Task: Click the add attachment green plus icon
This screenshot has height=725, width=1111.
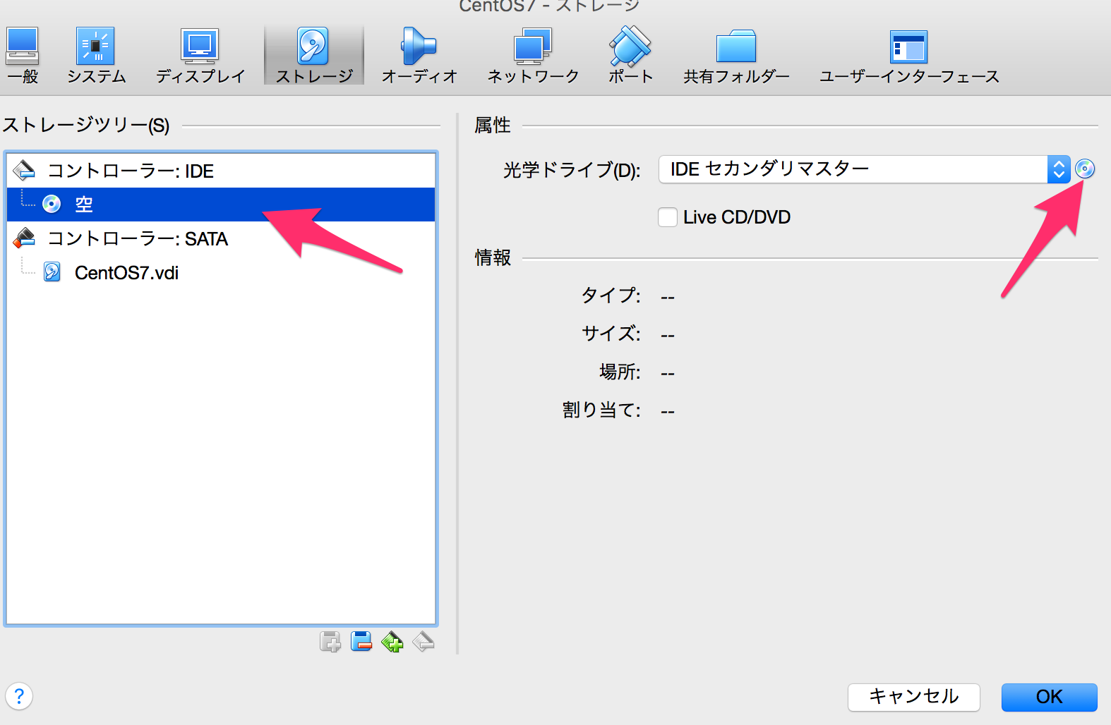Action: point(392,642)
